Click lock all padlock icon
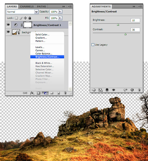The image size is (148, 161). 30,18
